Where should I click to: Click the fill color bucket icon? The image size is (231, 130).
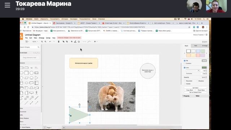[x=72, y=42]
